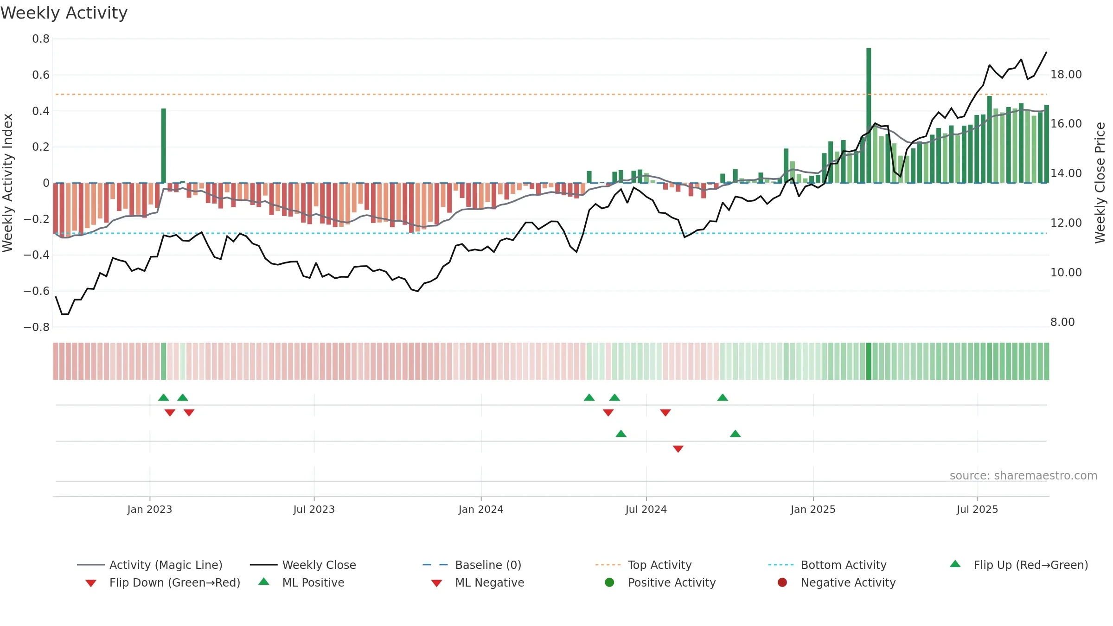Screen dimensions: 1113x626
Task: Click the −0.8 activity index axis label
Action: pos(37,327)
